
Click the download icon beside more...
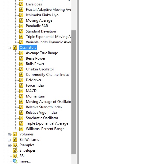tap(15, 161)
